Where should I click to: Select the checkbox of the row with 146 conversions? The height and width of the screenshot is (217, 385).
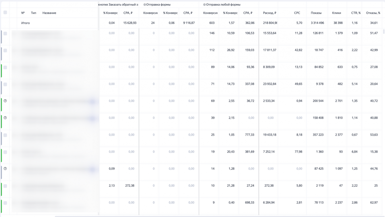click(x=5, y=33)
